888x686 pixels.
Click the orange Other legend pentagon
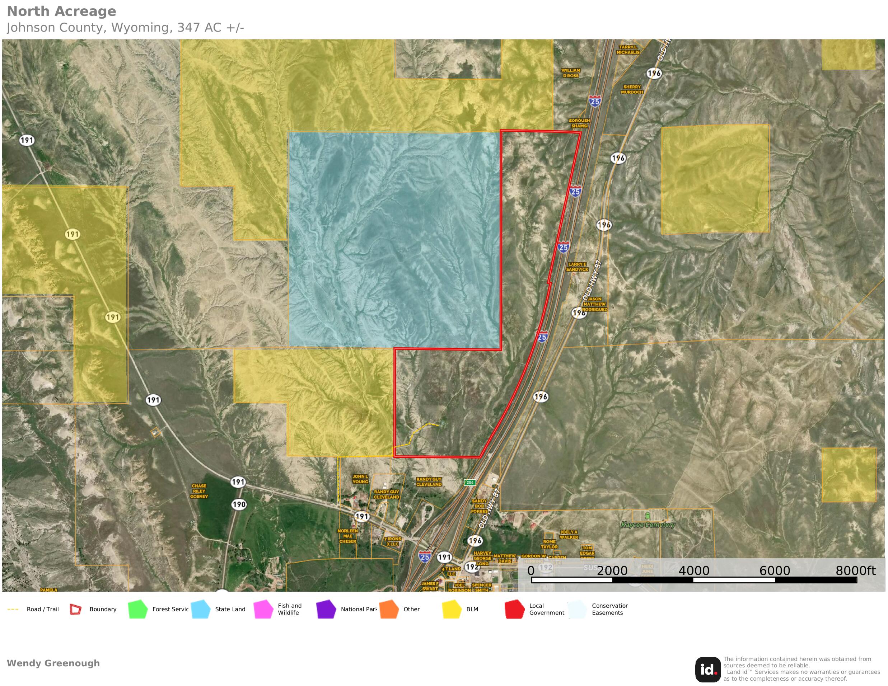click(x=389, y=609)
